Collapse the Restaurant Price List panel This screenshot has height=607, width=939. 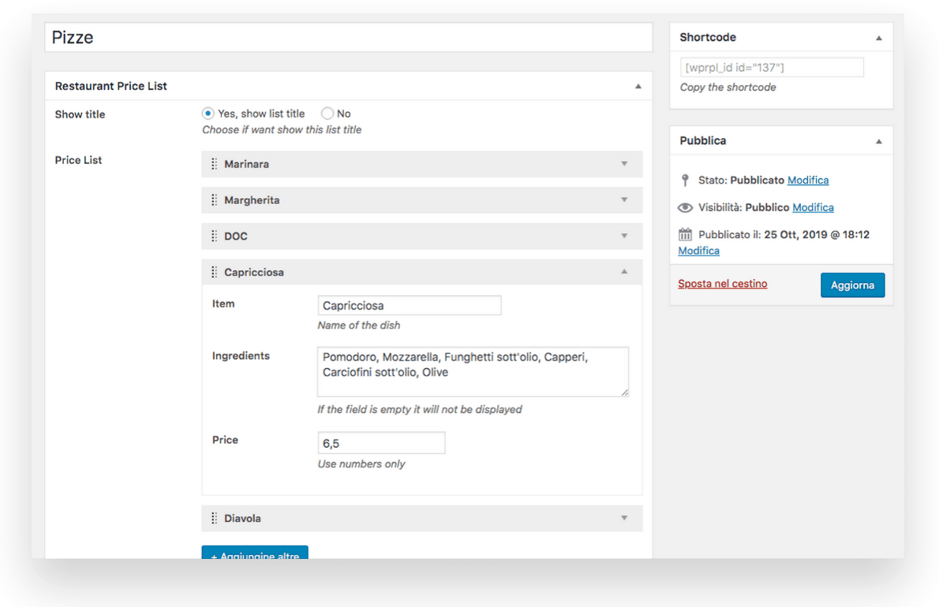[638, 86]
